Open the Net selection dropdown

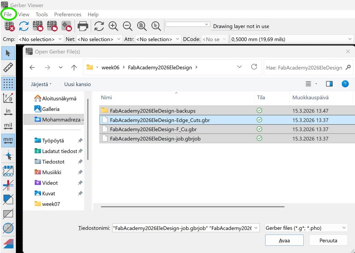[x=99, y=39]
